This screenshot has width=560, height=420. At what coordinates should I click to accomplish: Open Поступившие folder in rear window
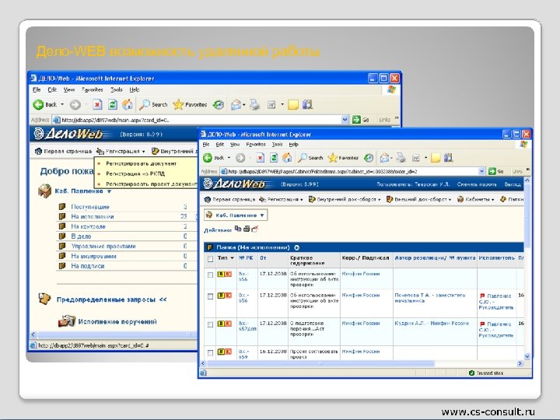pos(90,207)
